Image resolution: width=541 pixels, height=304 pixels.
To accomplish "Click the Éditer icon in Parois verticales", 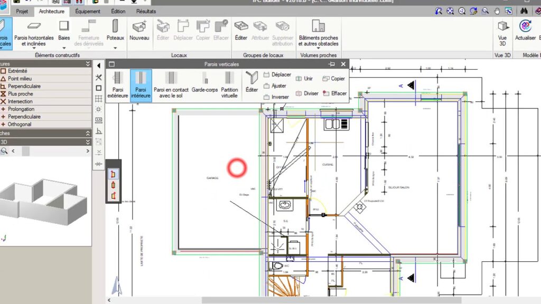I will coord(252,82).
